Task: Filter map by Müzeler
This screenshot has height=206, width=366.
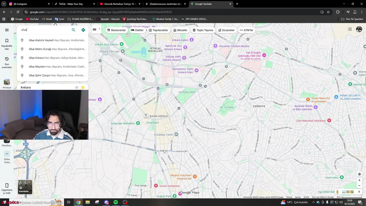Action: 180,30
